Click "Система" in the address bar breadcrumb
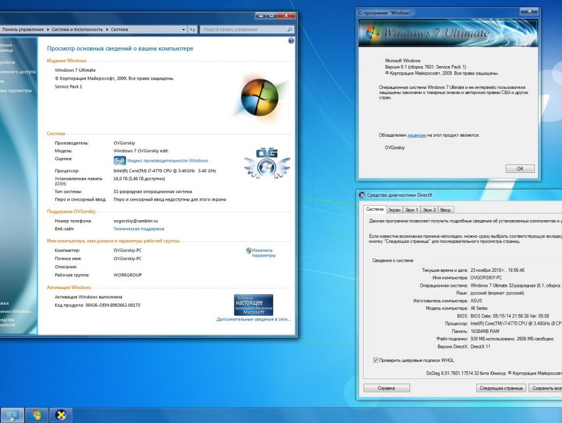Screen dimensions: 562x423 pos(119,29)
